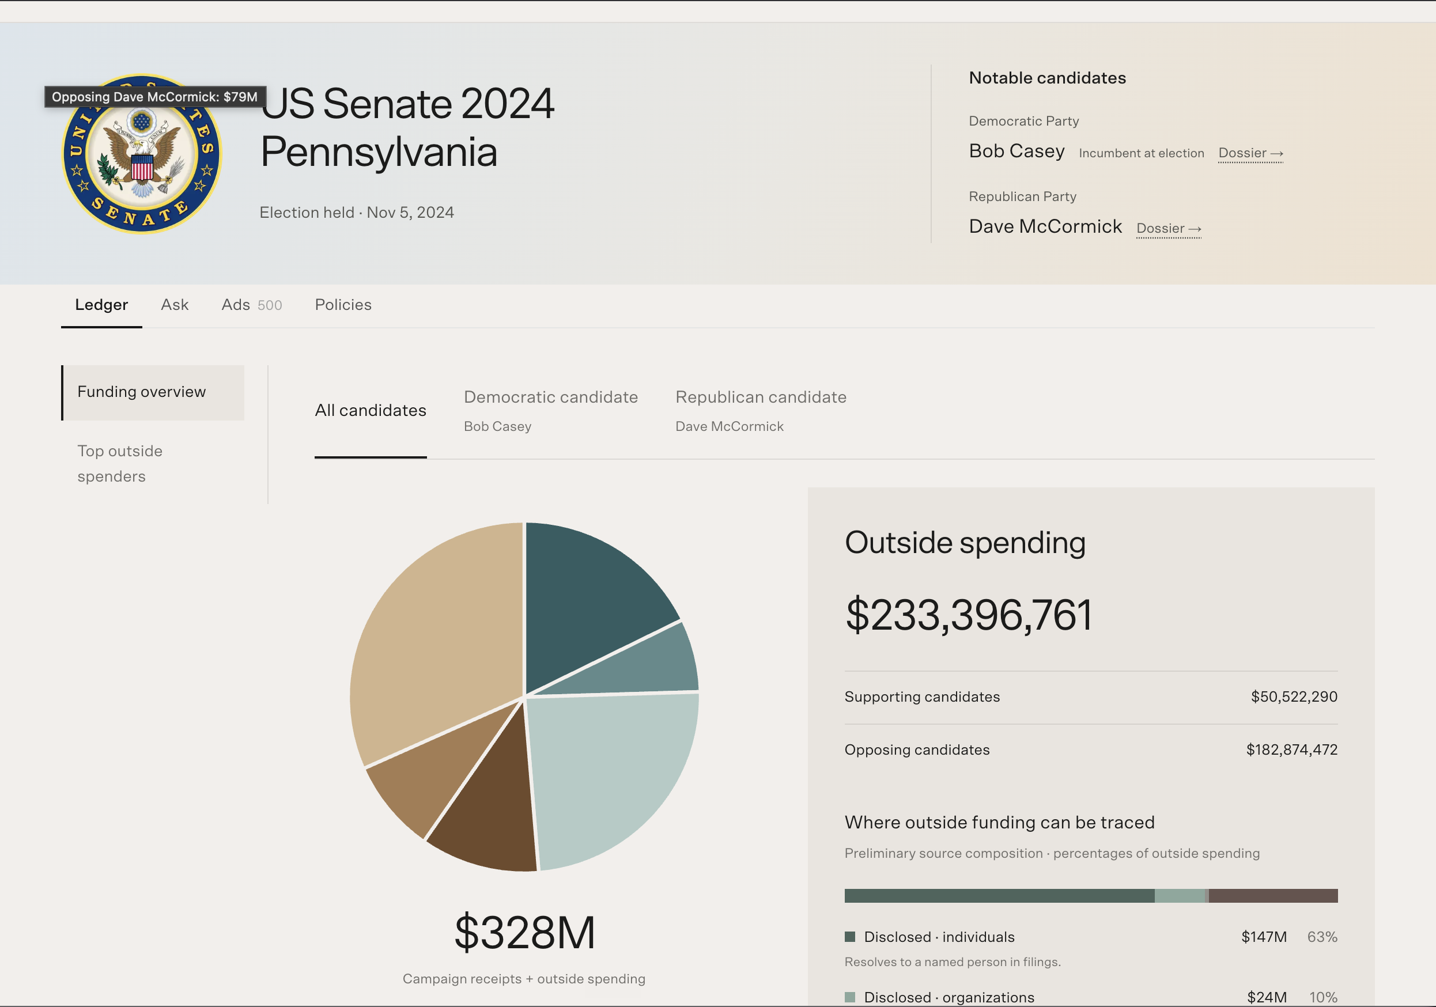Click the 'Notable candidates' heading
Viewport: 1436px width, 1007px height.
[1047, 78]
